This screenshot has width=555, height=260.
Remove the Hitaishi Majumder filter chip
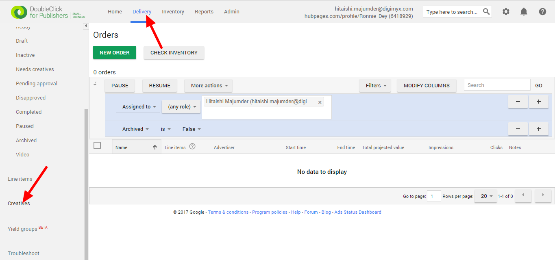(x=320, y=102)
